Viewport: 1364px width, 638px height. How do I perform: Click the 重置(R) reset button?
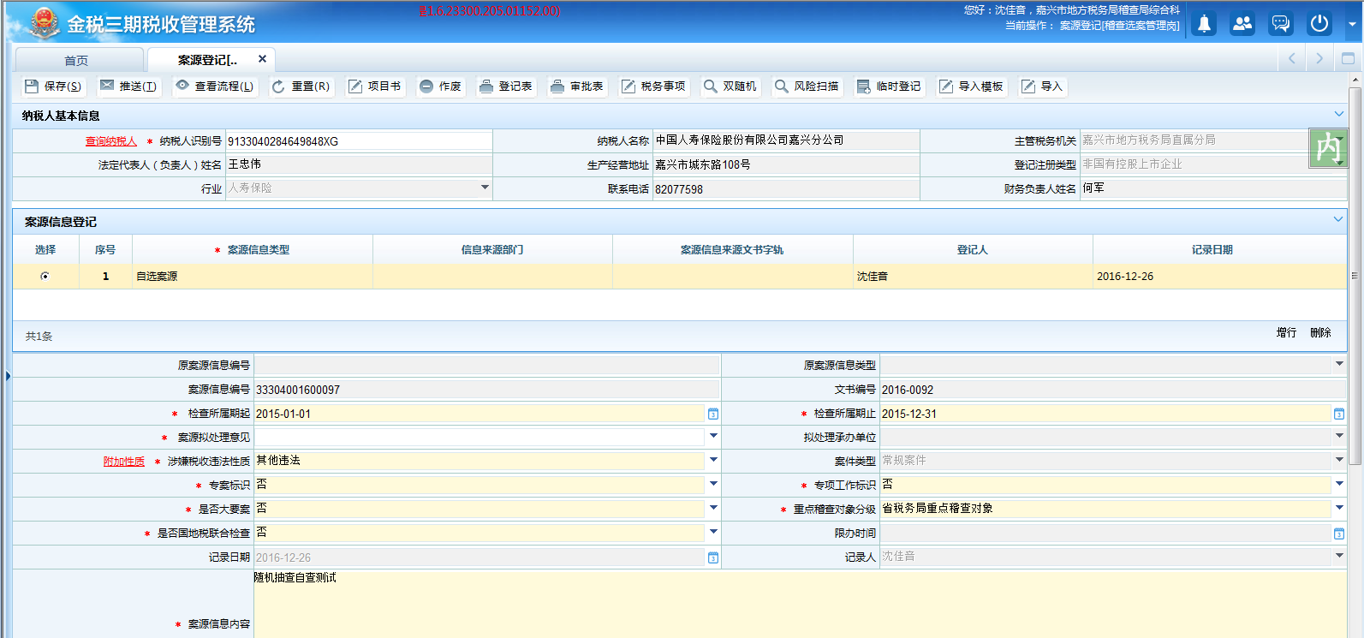click(x=301, y=86)
